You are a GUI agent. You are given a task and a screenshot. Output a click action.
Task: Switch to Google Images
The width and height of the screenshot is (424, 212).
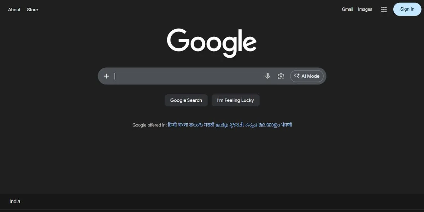[x=365, y=9]
